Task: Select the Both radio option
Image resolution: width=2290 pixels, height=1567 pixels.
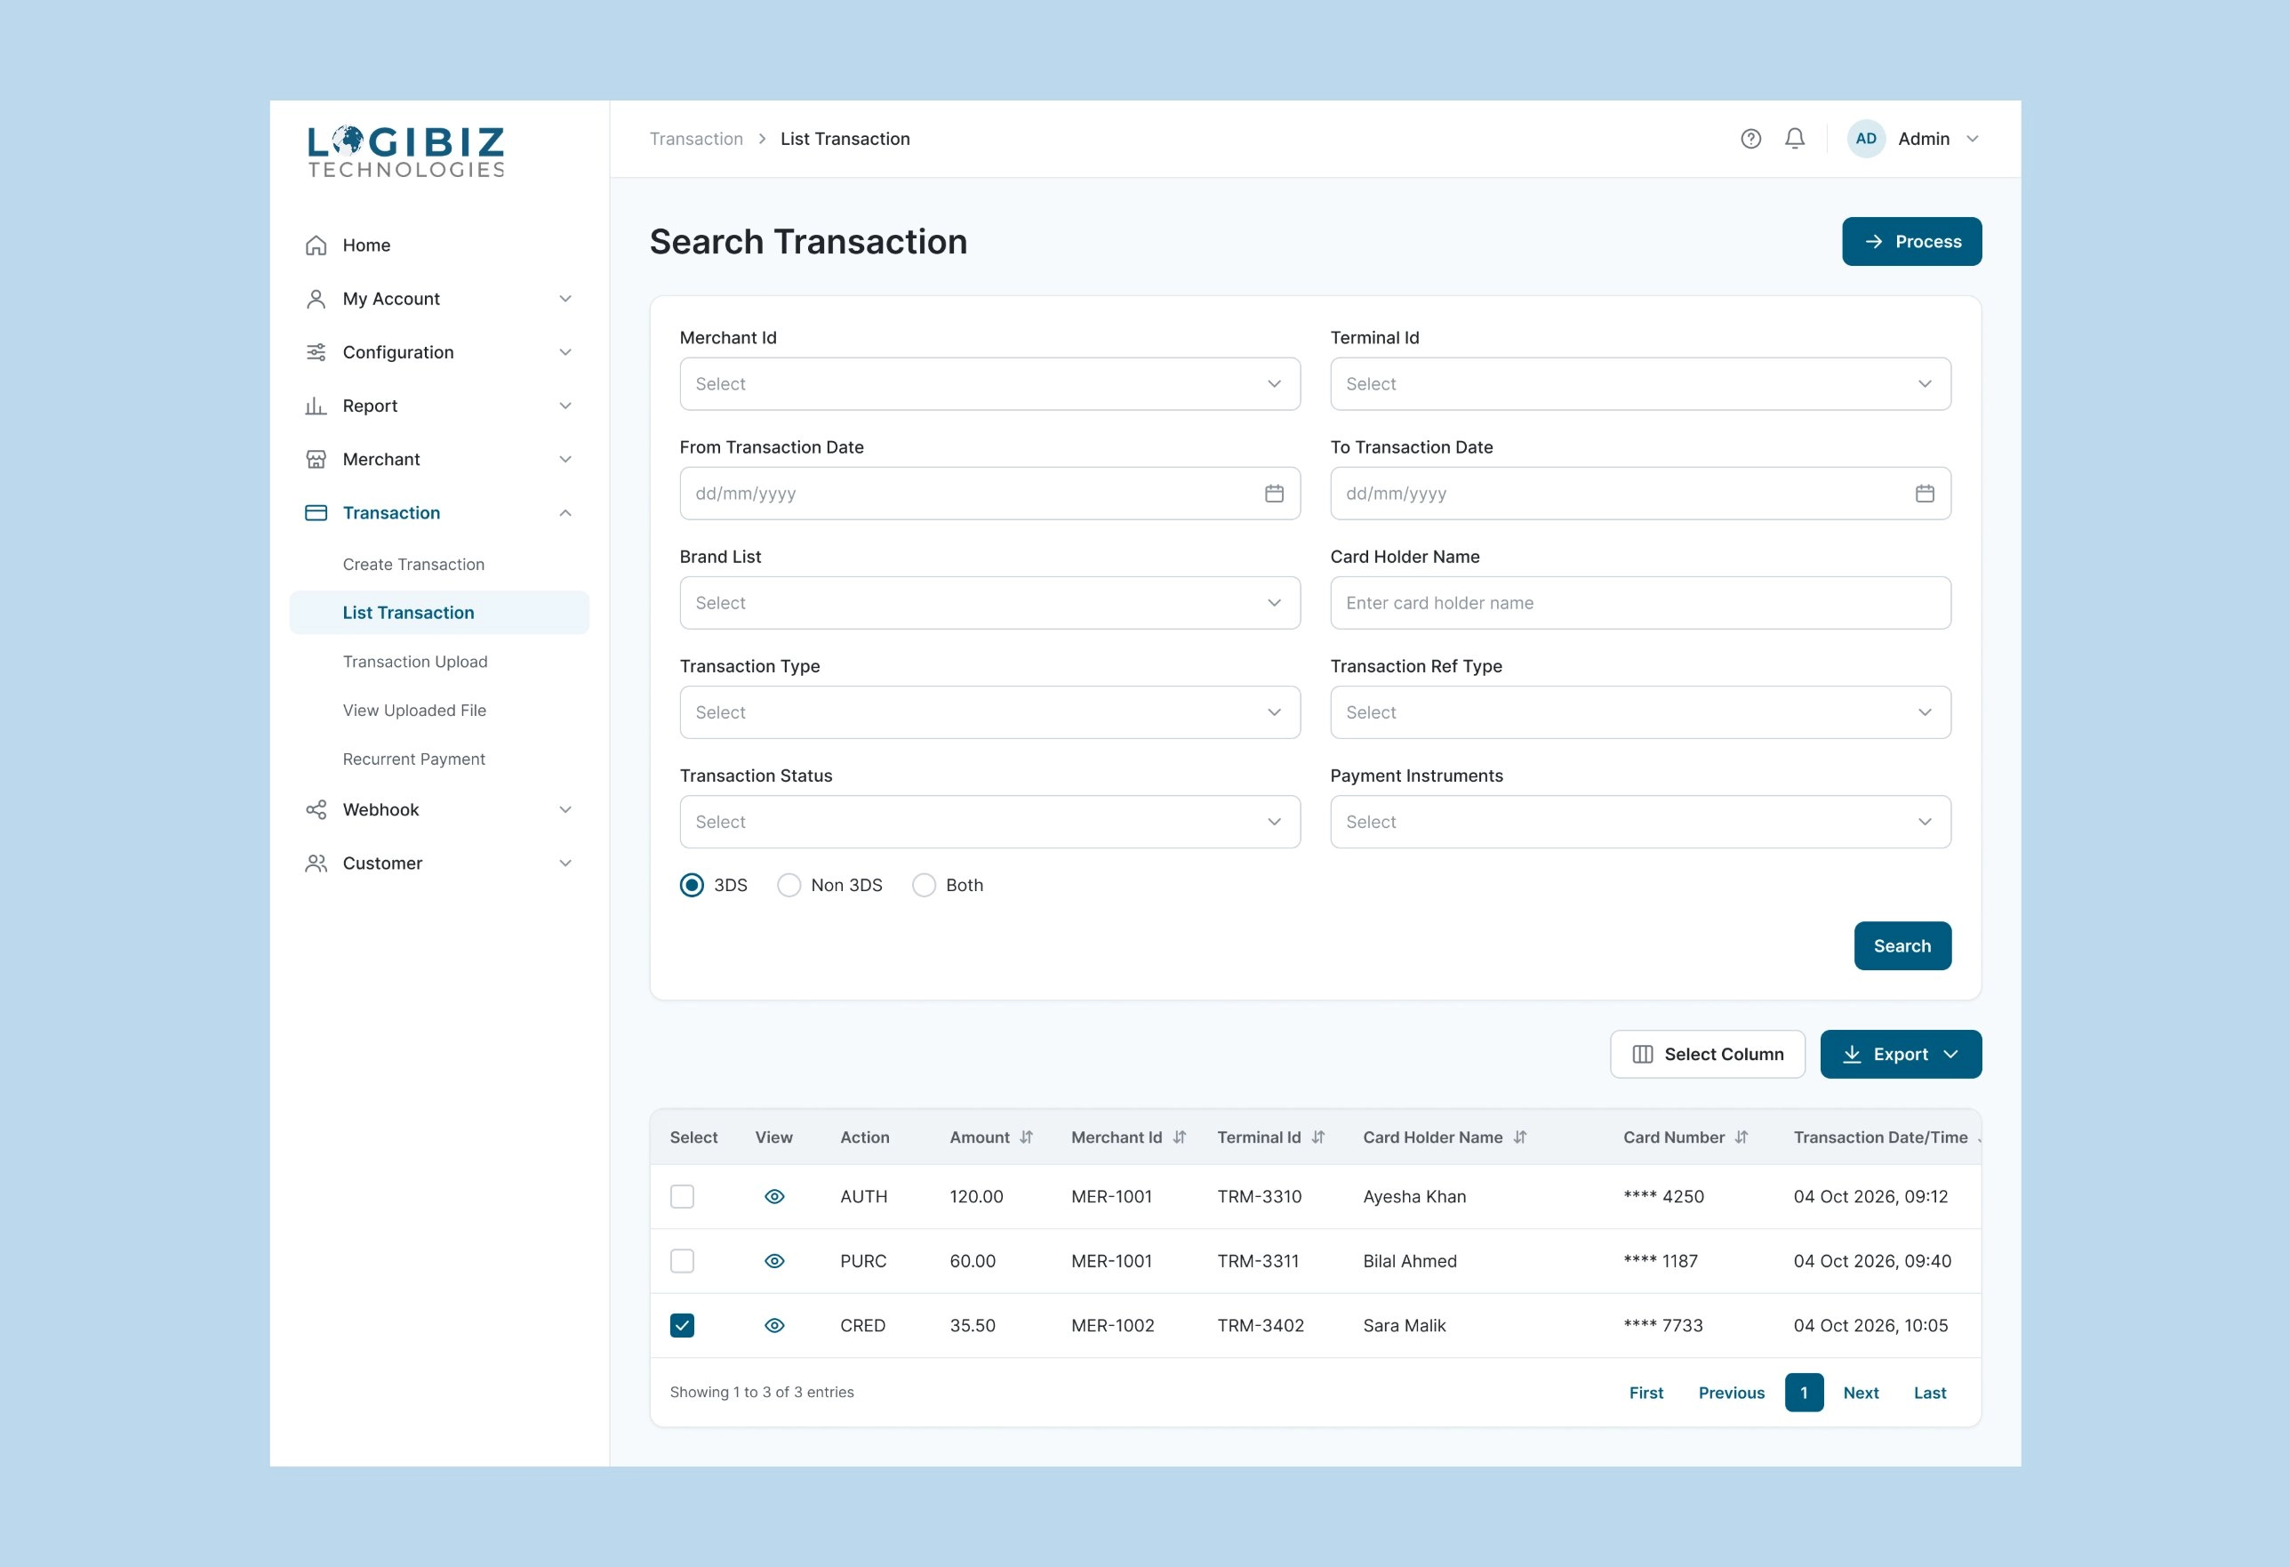Action: pos(924,885)
